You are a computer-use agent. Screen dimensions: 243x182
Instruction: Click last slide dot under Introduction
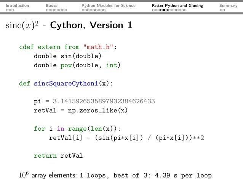(13, 10)
